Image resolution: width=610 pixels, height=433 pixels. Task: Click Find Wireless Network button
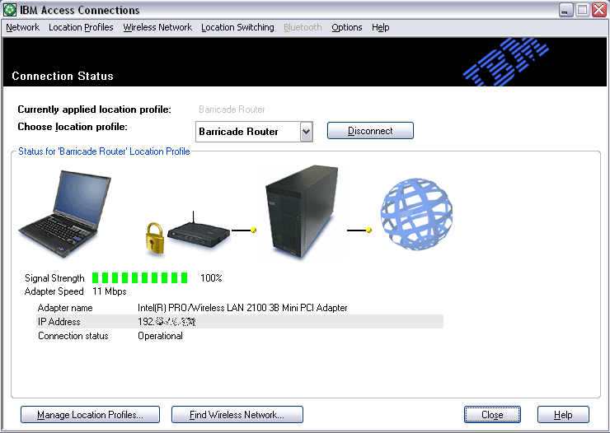point(237,415)
